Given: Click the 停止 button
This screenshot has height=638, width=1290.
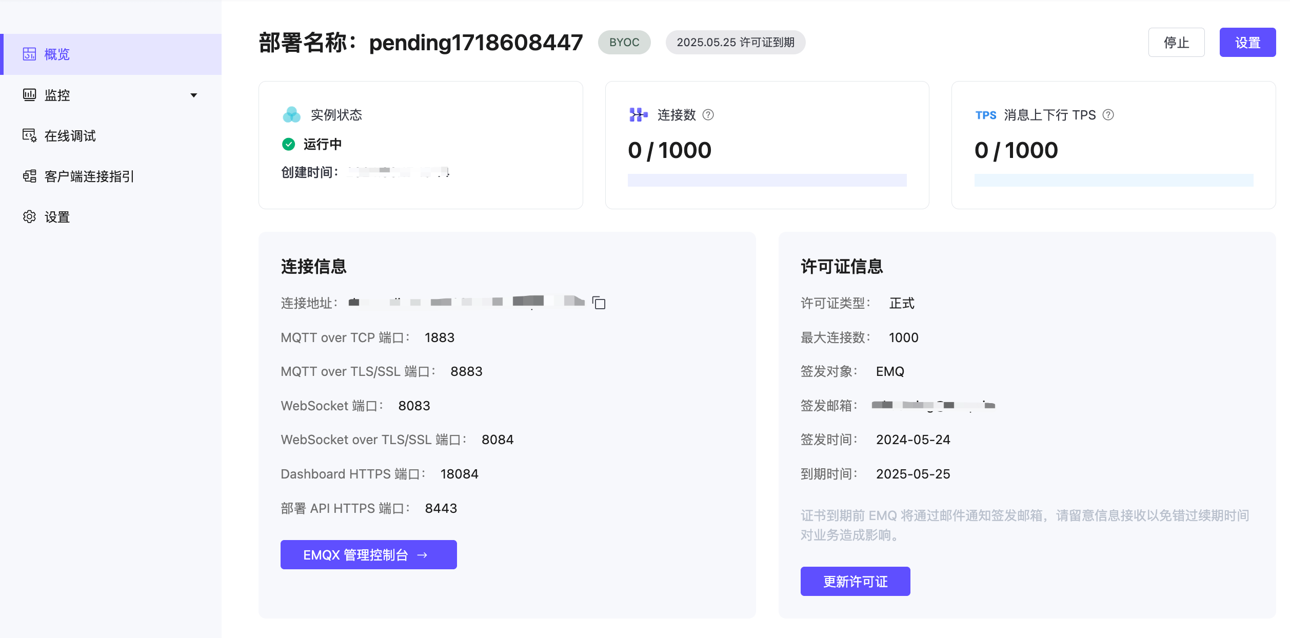Looking at the screenshot, I should click(1176, 43).
